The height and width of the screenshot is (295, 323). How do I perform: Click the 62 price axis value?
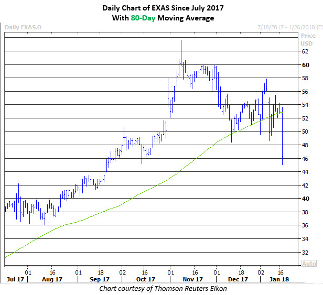click(x=305, y=51)
